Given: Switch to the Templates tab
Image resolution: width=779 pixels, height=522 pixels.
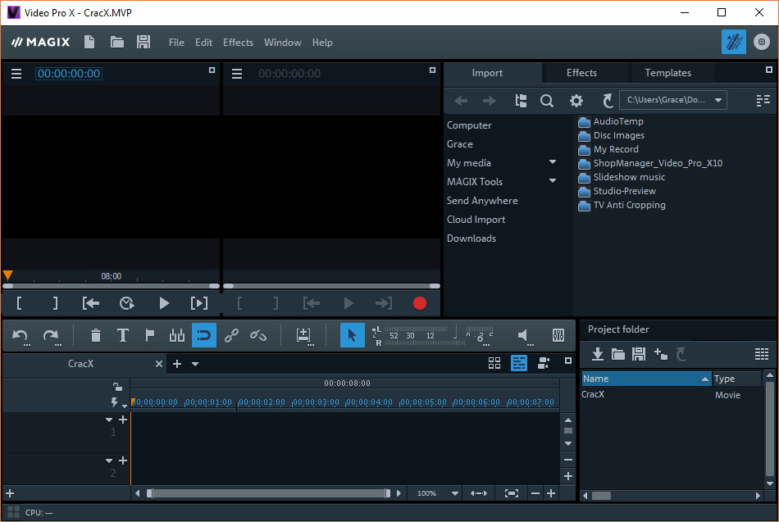Looking at the screenshot, I should 667,73.
